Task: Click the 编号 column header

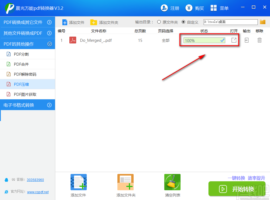Action: point(62,31)
